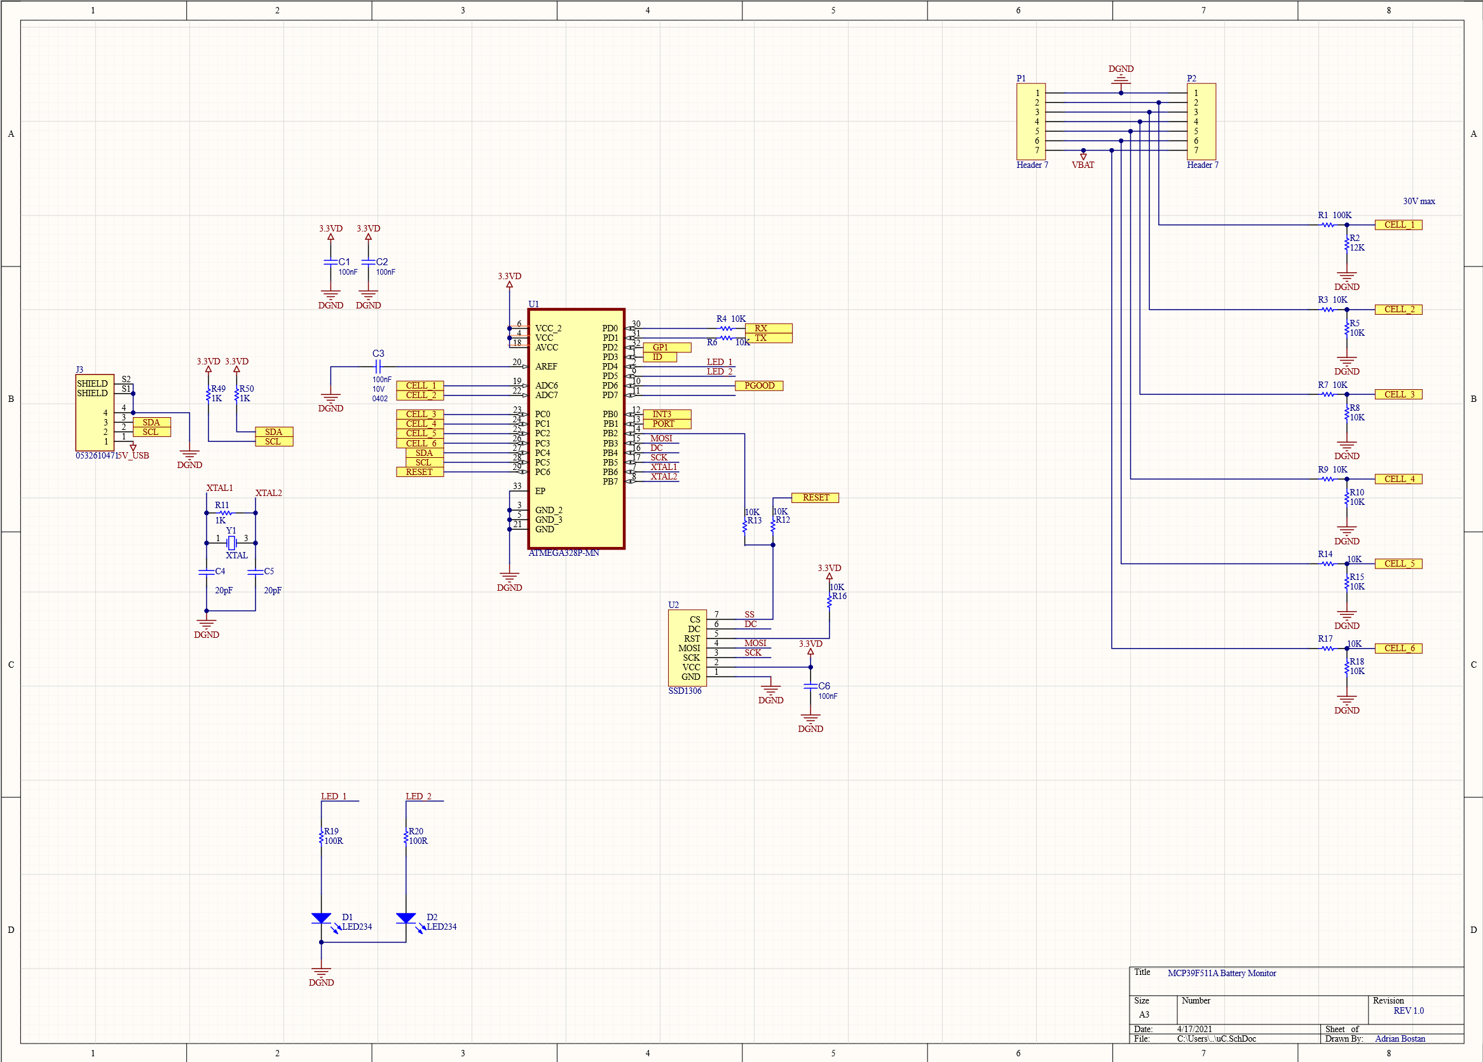Click the D1 LED234 diode symbol
The width and height of the screenshot is (1483, 1062).
[x=321, y=918]
